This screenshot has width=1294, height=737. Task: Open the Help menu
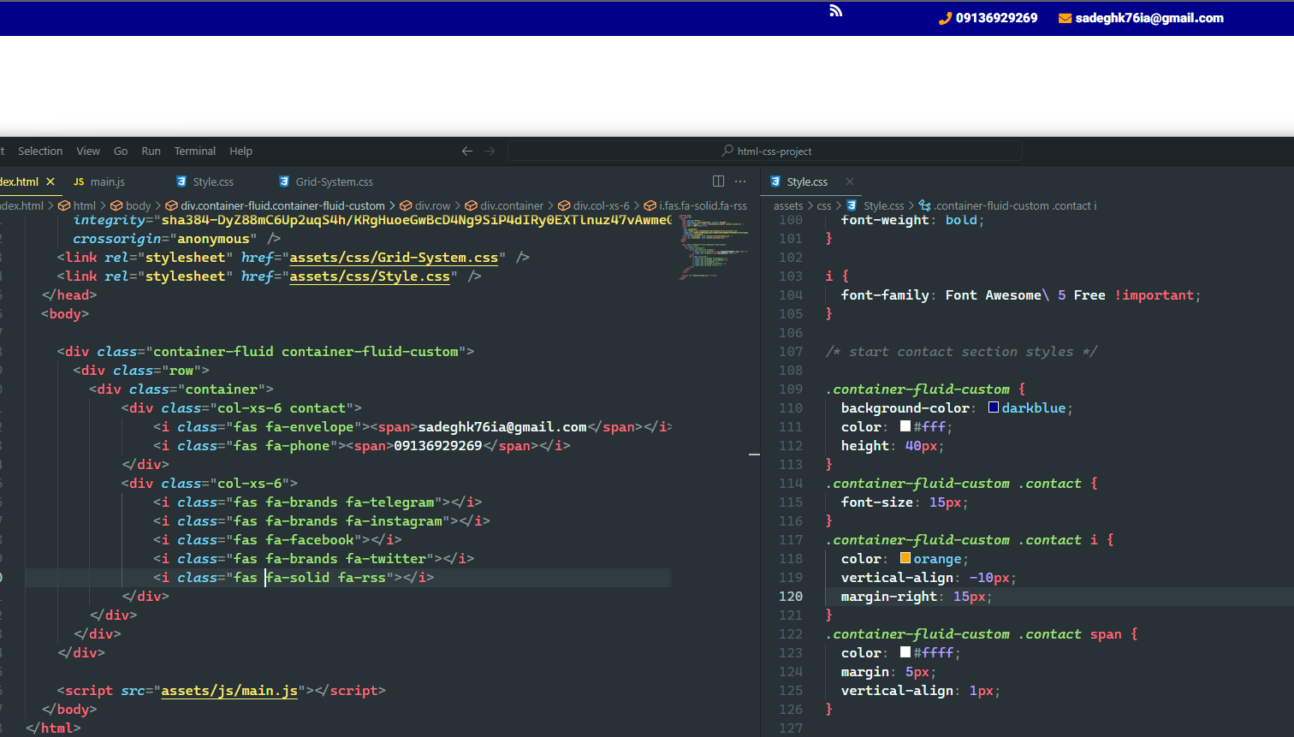pos(240,152)
